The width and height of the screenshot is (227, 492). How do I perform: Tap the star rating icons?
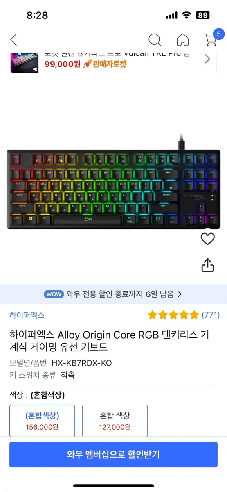point(173,315)
